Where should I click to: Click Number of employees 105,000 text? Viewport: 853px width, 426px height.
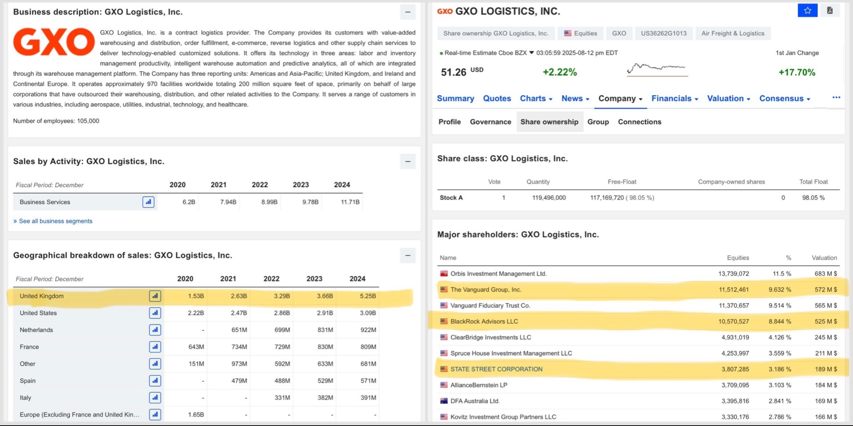(56, 121)
